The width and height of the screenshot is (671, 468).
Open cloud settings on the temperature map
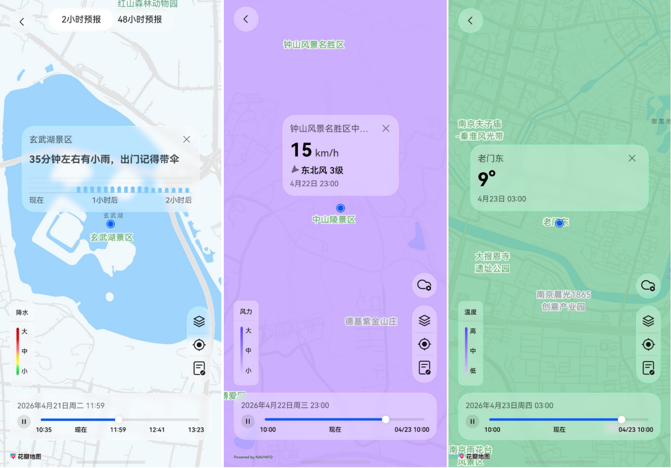pyautogui.click(x=648, y=286)
